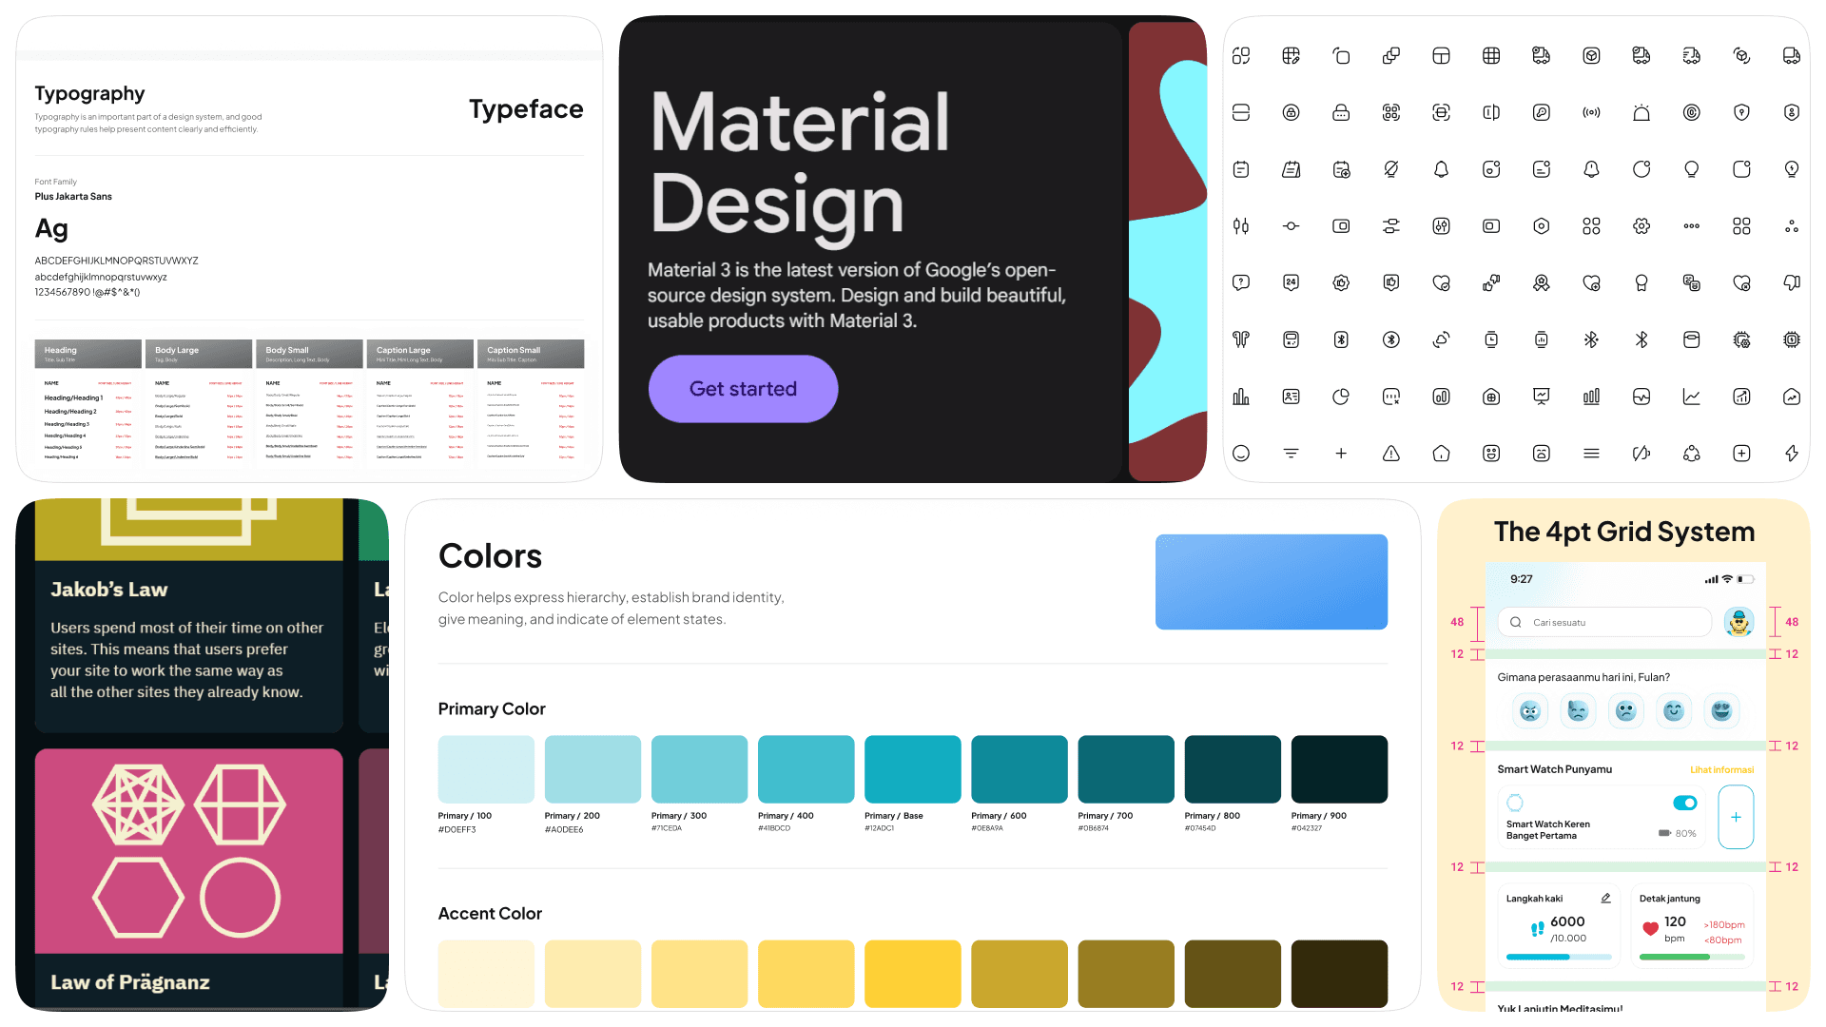Click the question mark speech bubble icon

[1241, 282]
